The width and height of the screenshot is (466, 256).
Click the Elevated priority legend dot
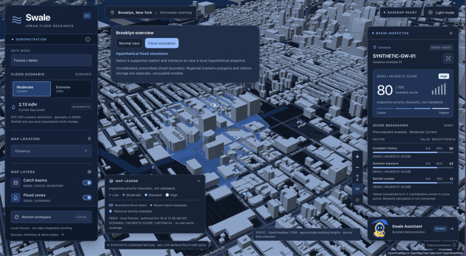point(146,195)
